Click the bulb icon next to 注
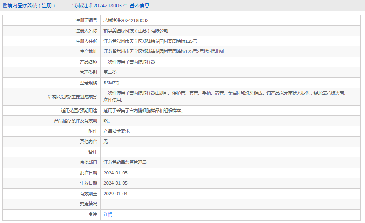Viewport: 365px width, 223px height. pyautogui.click(x=91, y=214)
